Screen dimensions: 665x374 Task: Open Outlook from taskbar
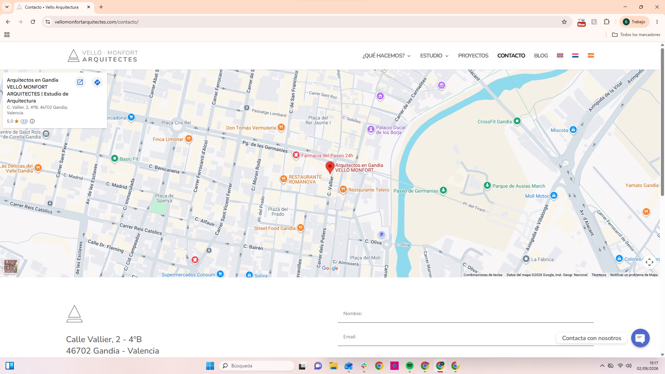[348, 366]
